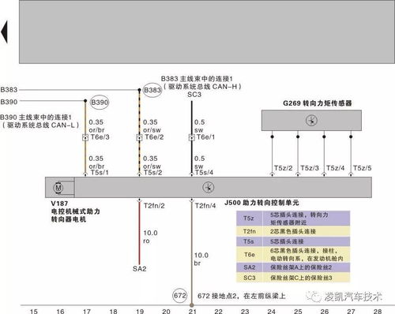The image size is (395, 314).
Task: Click the T6e/1 connector pin square
Action: coord(192,137)
